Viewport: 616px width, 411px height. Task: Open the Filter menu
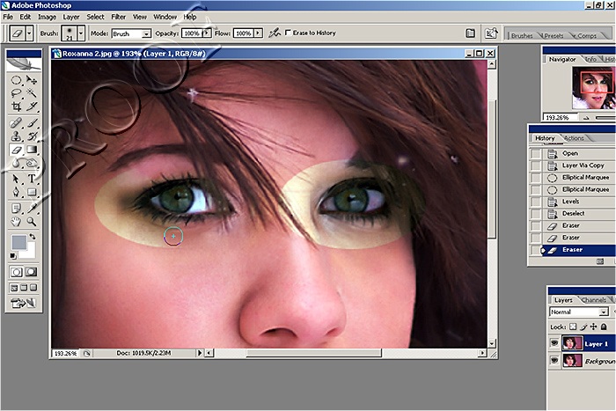[x=118, y=17]
